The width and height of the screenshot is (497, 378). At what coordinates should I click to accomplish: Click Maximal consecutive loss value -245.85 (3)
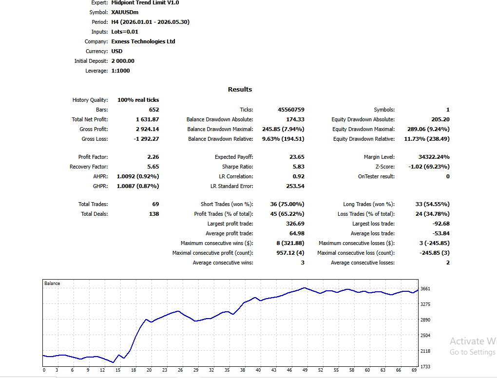click(x=435, y=253)
